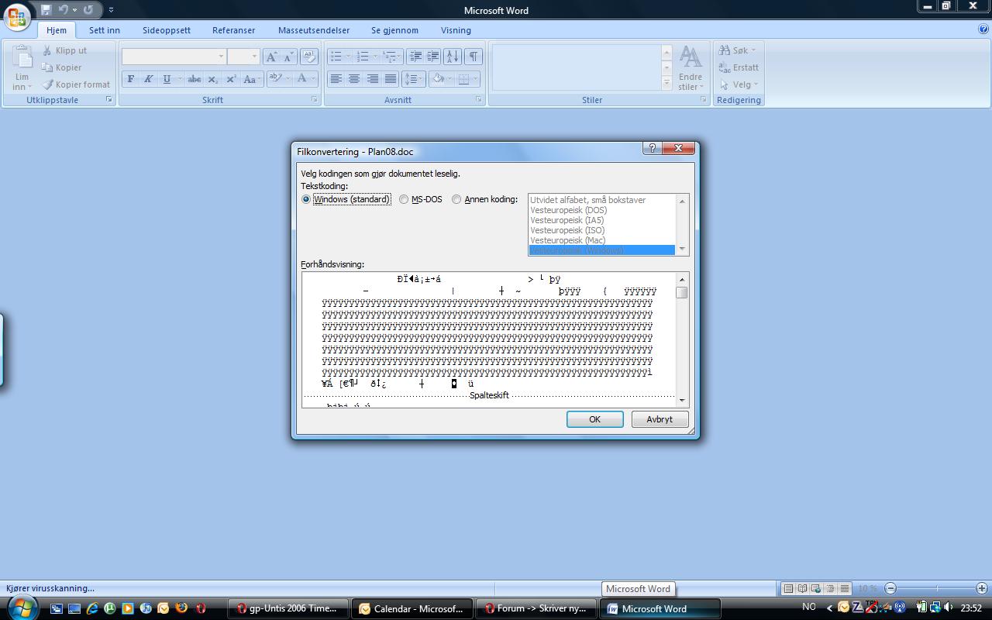Click the numbered list icon
The image size is (992, 620).
point(363,57)
